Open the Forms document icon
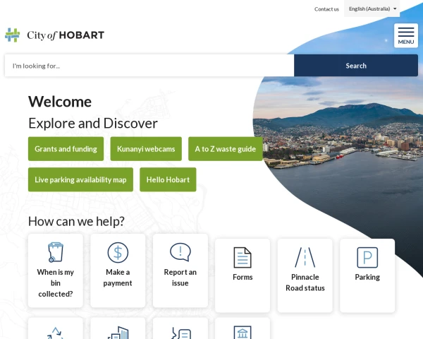Screen dimensions: 423x339 pyautogui.click(x=243, y=257)
